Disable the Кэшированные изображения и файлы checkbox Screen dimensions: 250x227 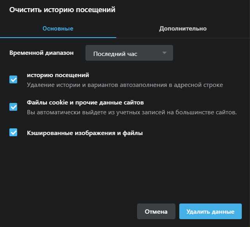[14, 133]
